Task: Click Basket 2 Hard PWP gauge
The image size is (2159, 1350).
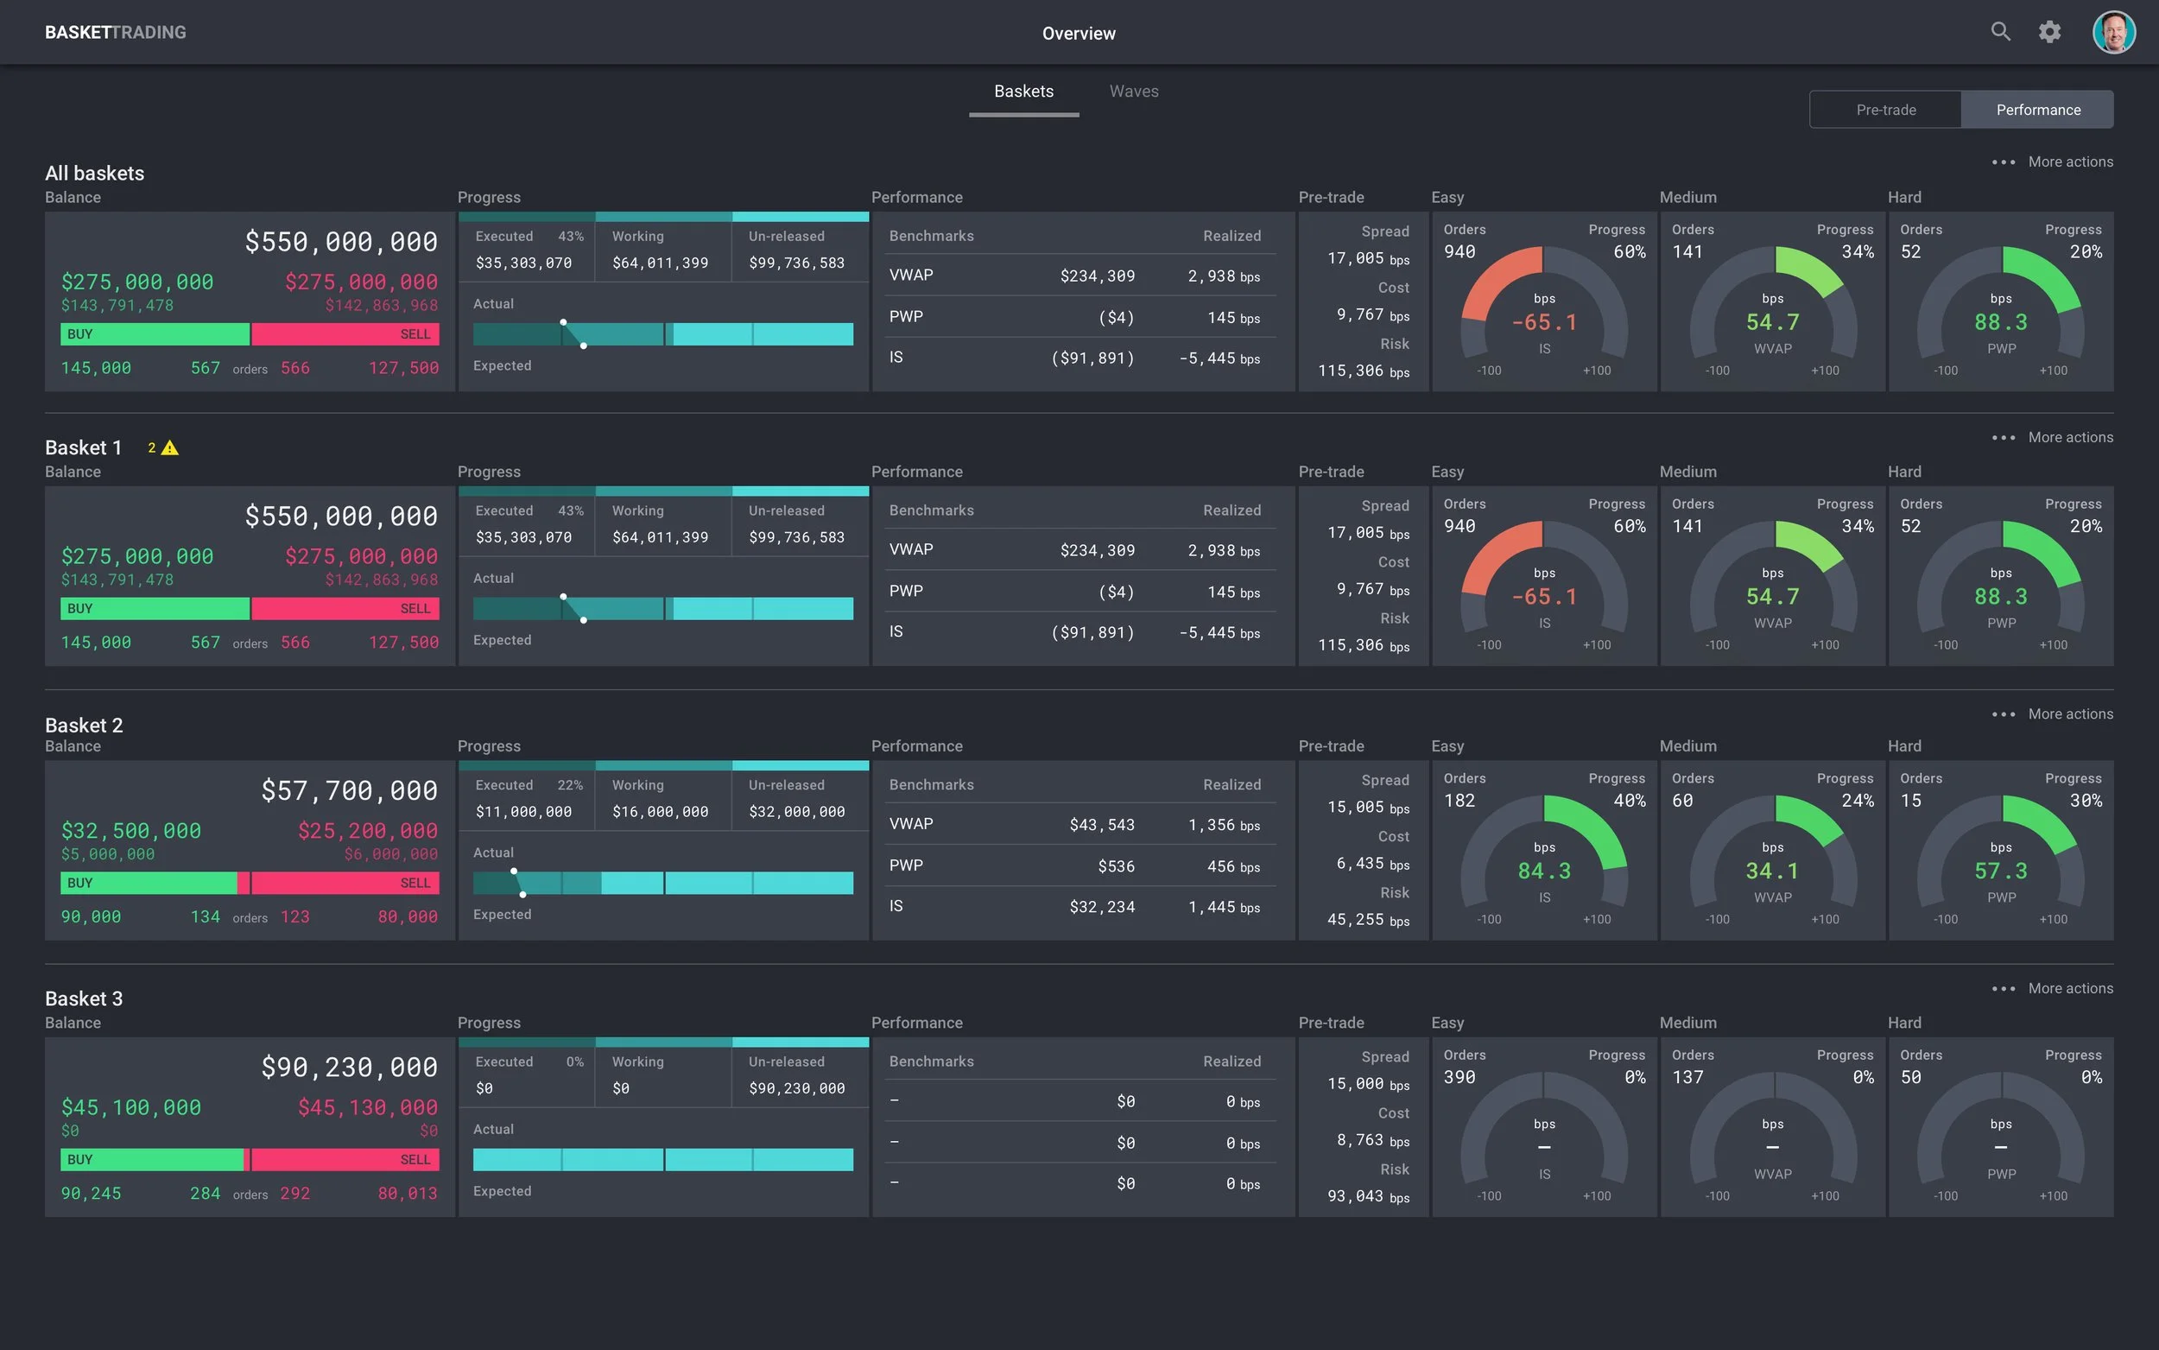Action: click(2000, 859)
